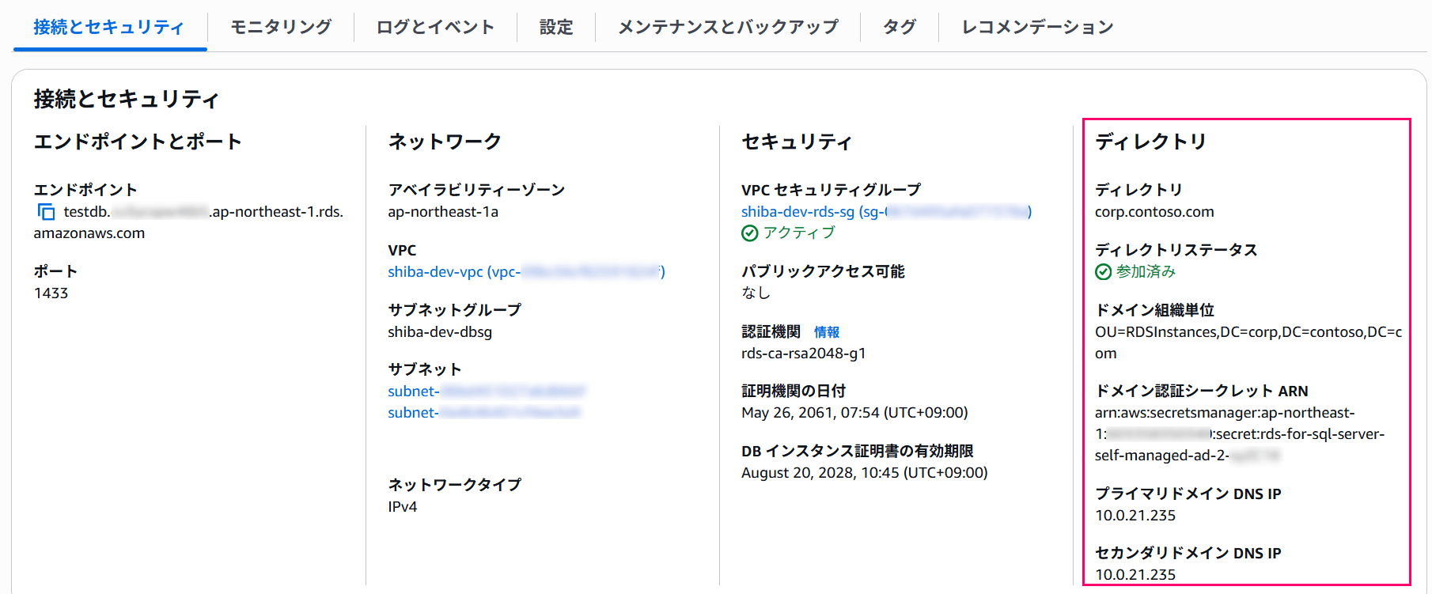This screenshot has width=1432, height=594.
Task: Select the port value 1433
Action: tap(51, 293)
